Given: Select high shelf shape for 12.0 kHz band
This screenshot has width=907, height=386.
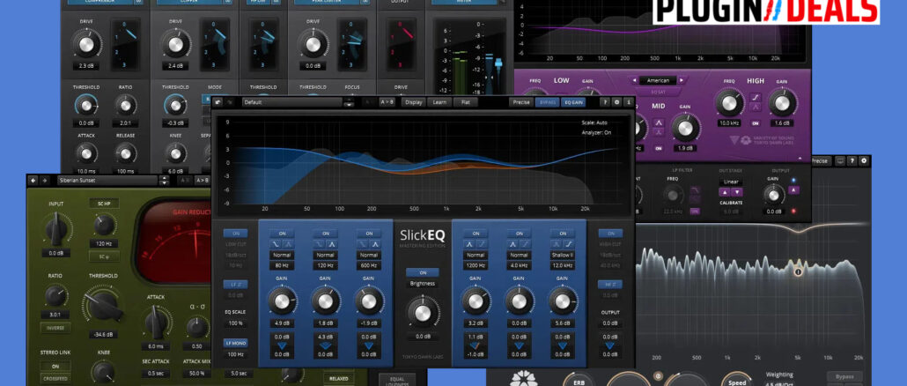Looking at the screenshot, I should click(568, 244).
